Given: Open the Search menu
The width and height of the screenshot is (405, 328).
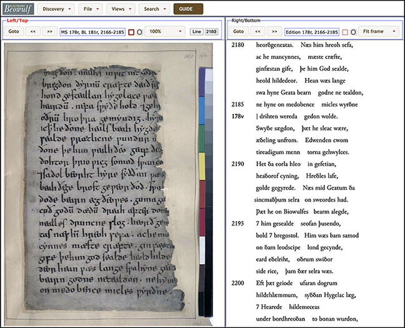Looking at the screenshot, I should pos(154,9).
